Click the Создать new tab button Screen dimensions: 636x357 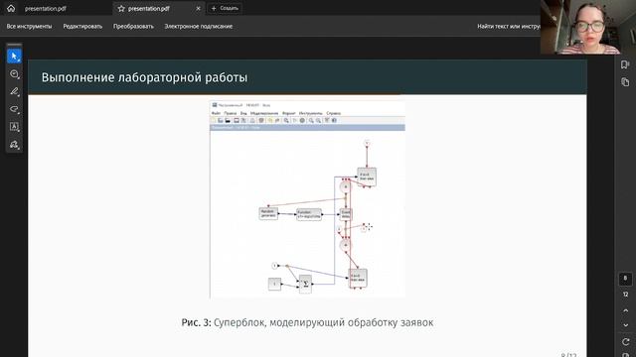[x=225, y=8]
